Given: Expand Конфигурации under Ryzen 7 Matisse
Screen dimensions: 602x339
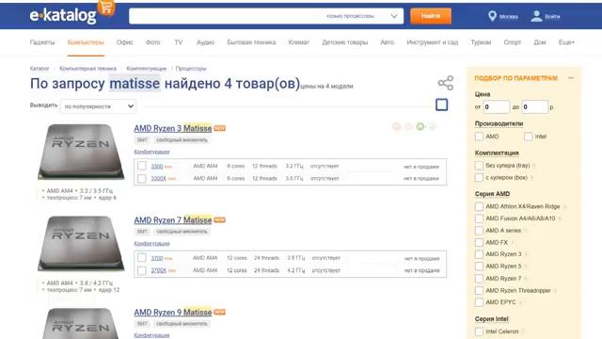Looking at the screenshot, I should tap(151, 243).
